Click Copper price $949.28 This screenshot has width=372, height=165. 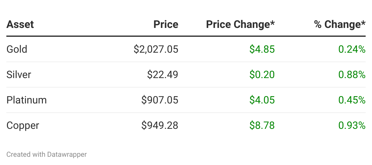coord(160,125)
